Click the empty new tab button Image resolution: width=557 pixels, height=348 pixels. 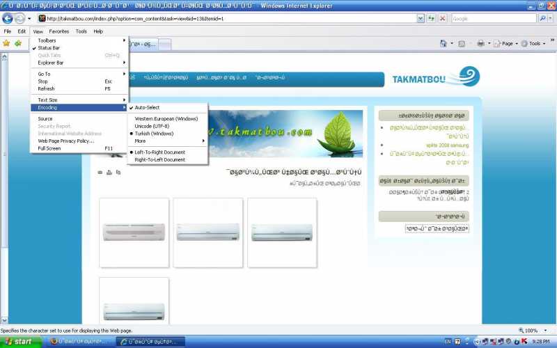click(165, 45)
